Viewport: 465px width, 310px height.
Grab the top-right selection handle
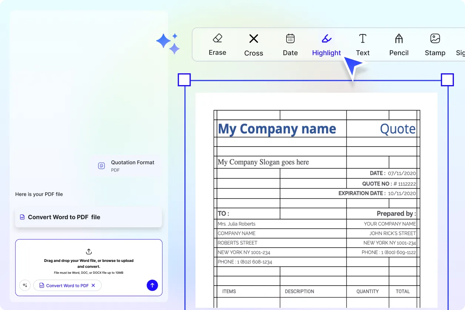(447, 80)
